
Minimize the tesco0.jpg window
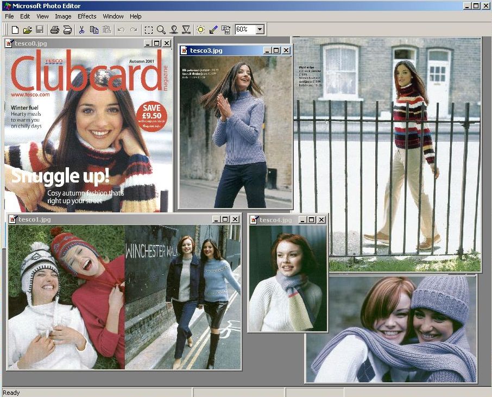coord(148,43)
